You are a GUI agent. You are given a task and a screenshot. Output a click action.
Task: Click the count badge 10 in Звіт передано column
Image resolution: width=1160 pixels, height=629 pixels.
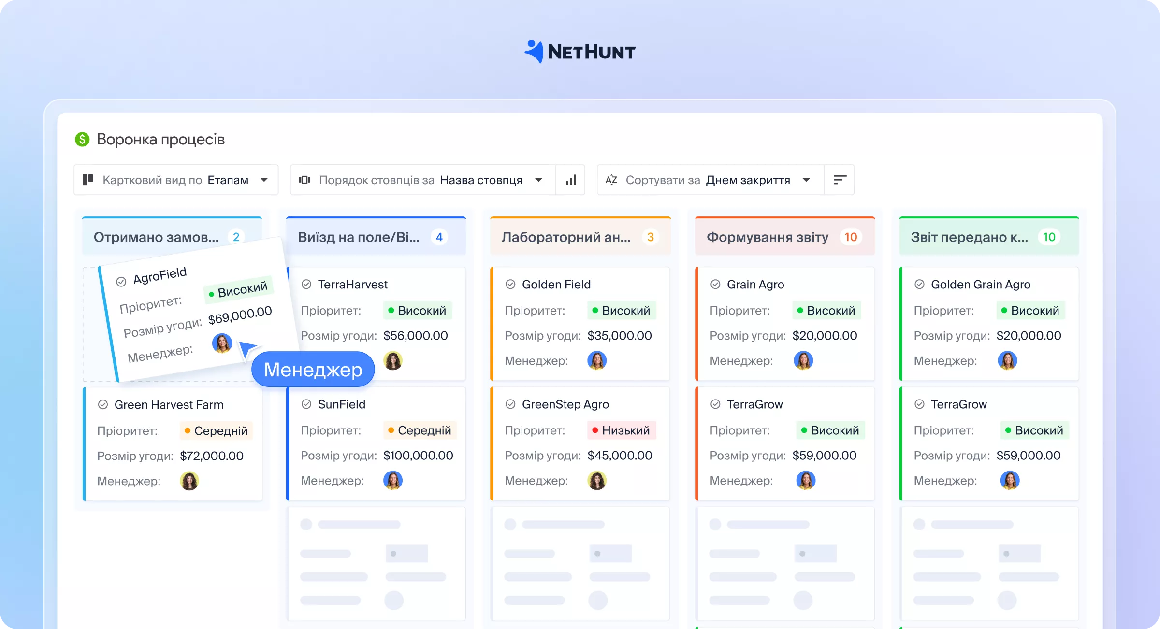(1049, 237)
